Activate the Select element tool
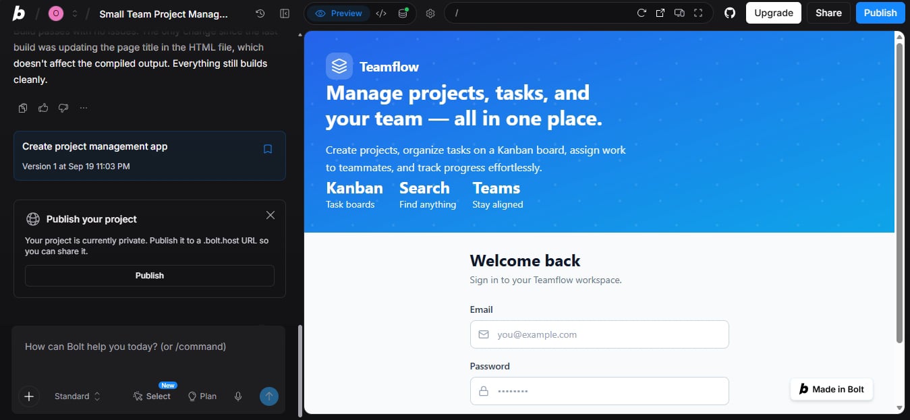 click(152, 396)
